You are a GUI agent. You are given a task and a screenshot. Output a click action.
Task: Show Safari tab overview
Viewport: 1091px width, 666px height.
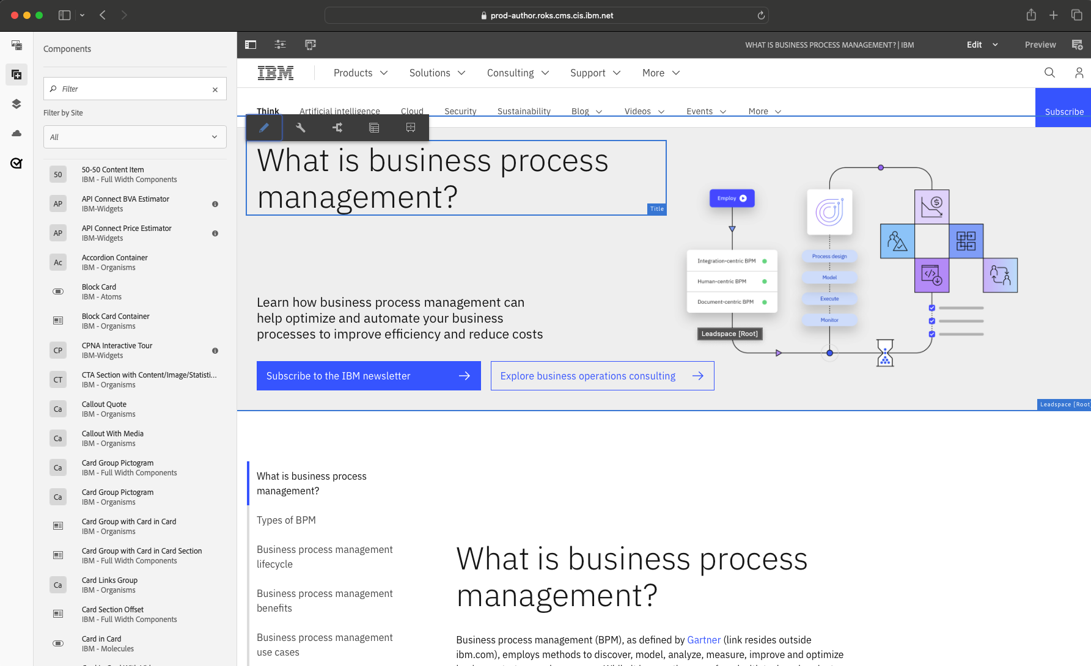[1077, 15]
